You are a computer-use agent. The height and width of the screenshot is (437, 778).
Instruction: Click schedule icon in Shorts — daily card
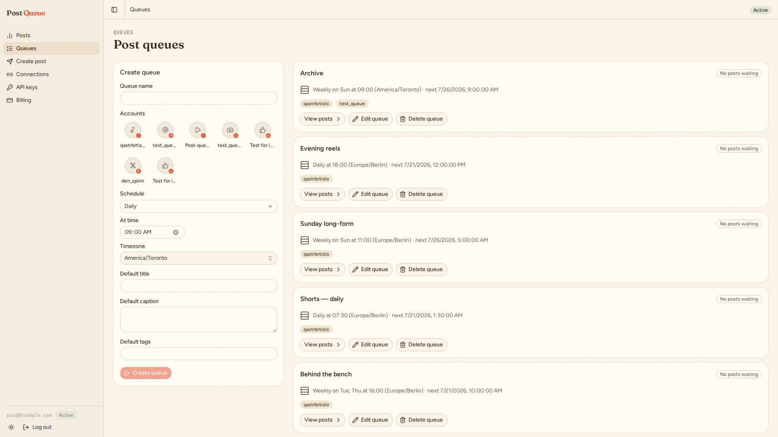coord(305,316)
